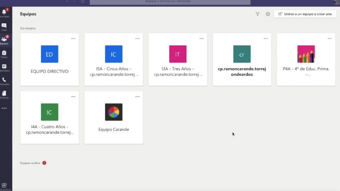The width and height of the screenshot is (340, 191).
Task: Click the Equipos ocultos red badge
Action: 44,163
